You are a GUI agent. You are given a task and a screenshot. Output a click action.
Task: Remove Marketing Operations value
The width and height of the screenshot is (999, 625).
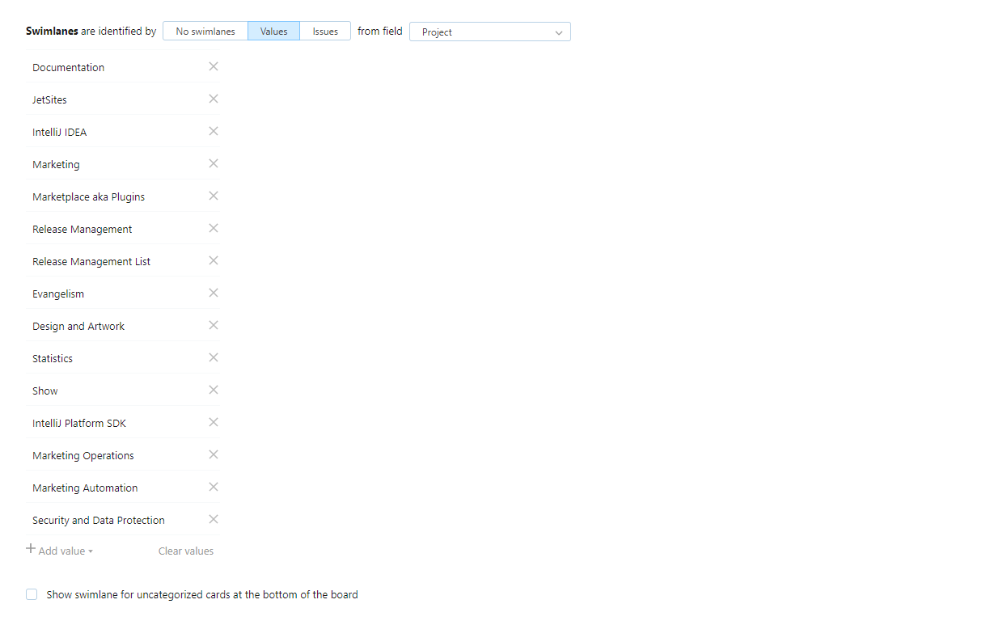[x=214, y=454]
